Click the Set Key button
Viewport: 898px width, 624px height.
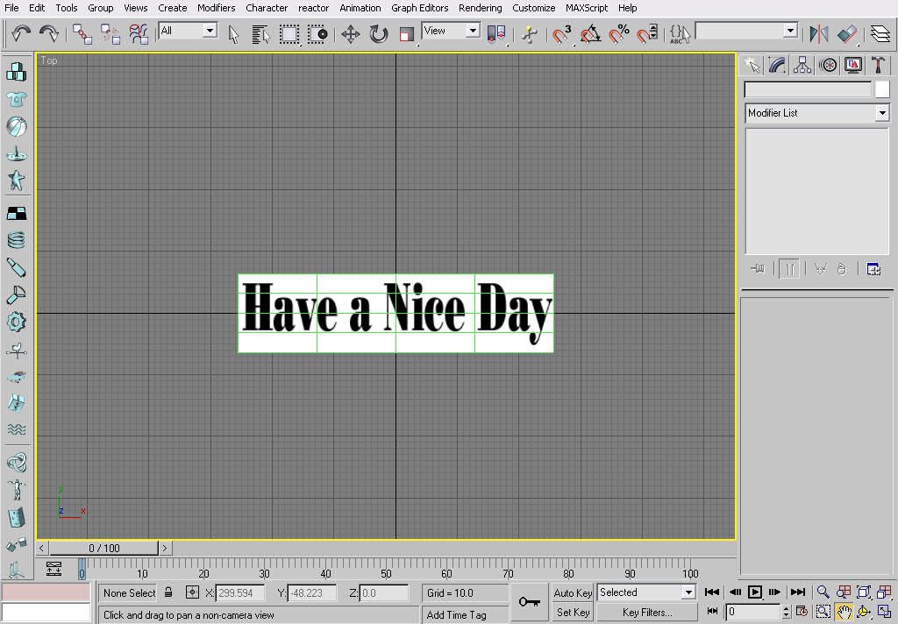572,612
